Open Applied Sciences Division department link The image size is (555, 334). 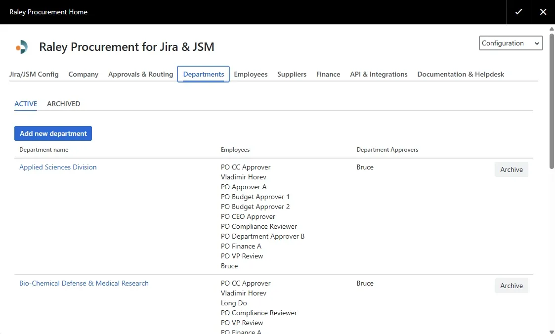point(58,167)
